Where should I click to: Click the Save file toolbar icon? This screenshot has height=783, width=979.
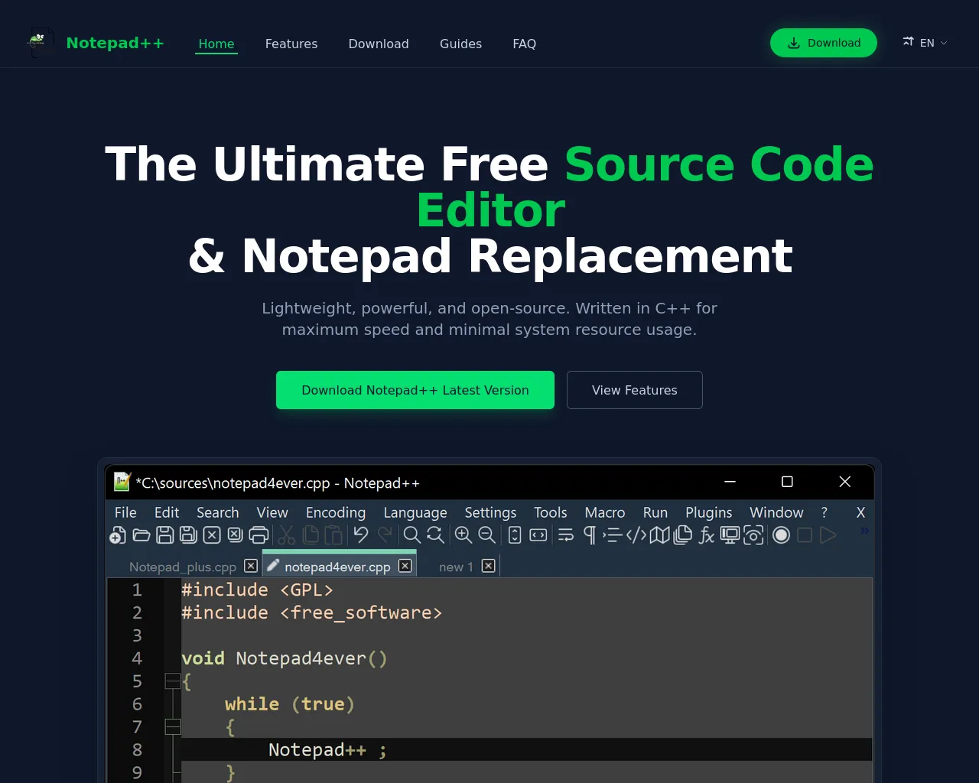165,535
